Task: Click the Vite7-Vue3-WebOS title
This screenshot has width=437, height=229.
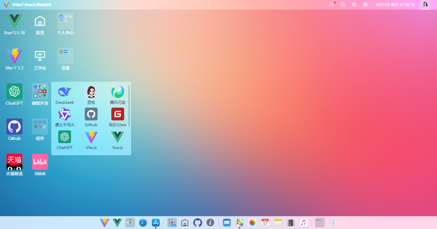Action: [x=31, y=5]
